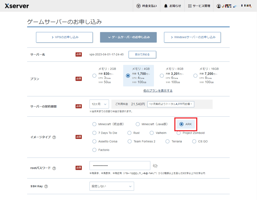Click the redacted account name in the header
Image resolution: width=257 pixels, height=200 pixels.
[x=237, y=6]
